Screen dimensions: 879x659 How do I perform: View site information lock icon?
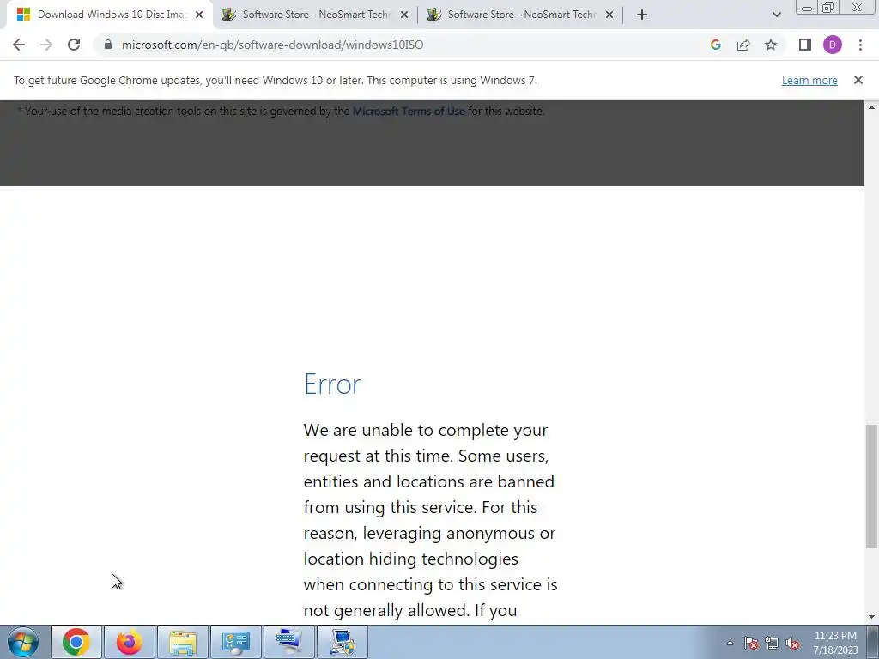[x=108, y=45]
